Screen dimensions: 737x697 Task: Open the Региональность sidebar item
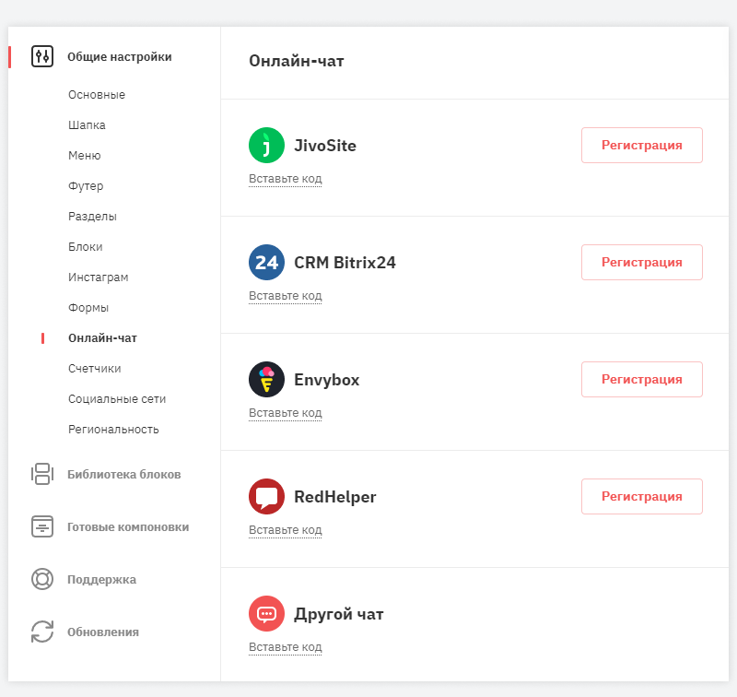click(113, 430)
